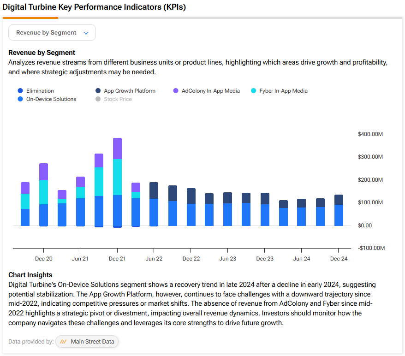Viewport: 405px width, 356px height.
Task: Click the $100.00M y-axis value
Action: coord(370,202)
